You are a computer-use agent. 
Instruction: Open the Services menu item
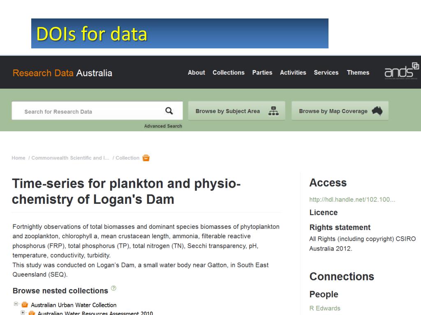(326, 73)
